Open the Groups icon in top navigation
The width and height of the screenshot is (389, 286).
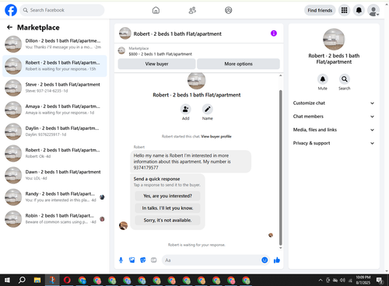click(229, 10)
